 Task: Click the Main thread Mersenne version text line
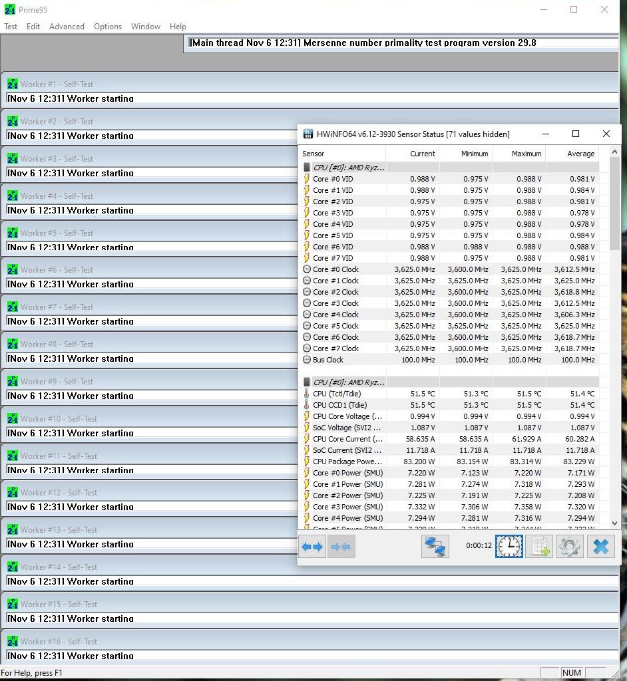[x=363, y=43]
